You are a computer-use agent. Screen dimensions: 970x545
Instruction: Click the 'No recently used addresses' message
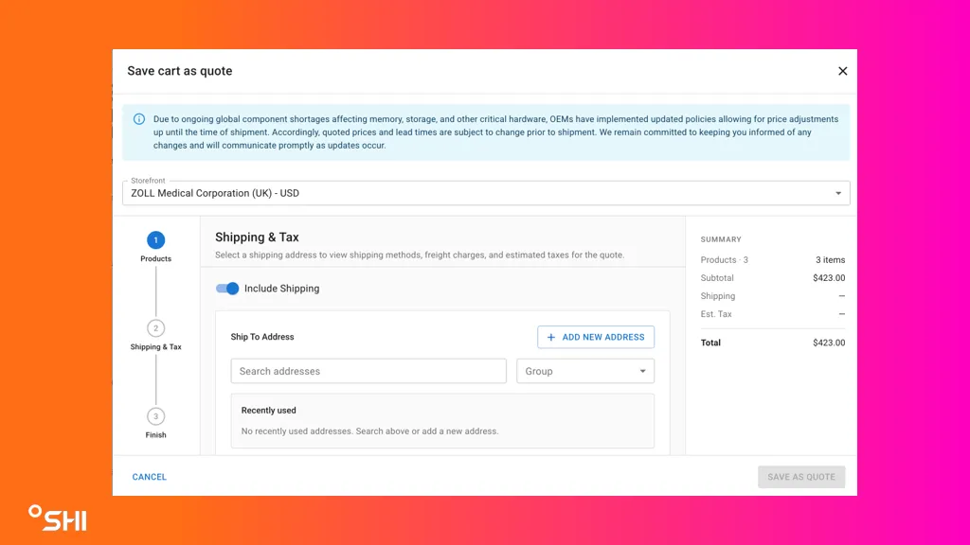pyautogui.click(x=370, y=431)
